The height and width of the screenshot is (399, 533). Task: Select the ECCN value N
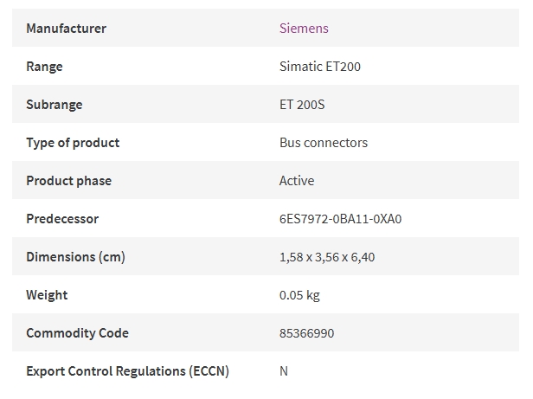284,371
